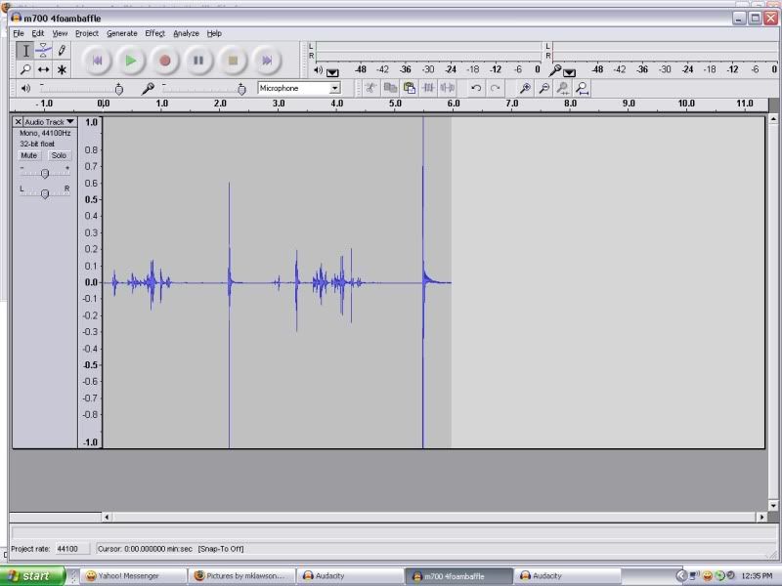Click the Paste clipboard icon

click(x=410, y=88)
